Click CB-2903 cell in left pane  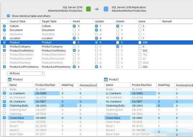click(47, 106)
